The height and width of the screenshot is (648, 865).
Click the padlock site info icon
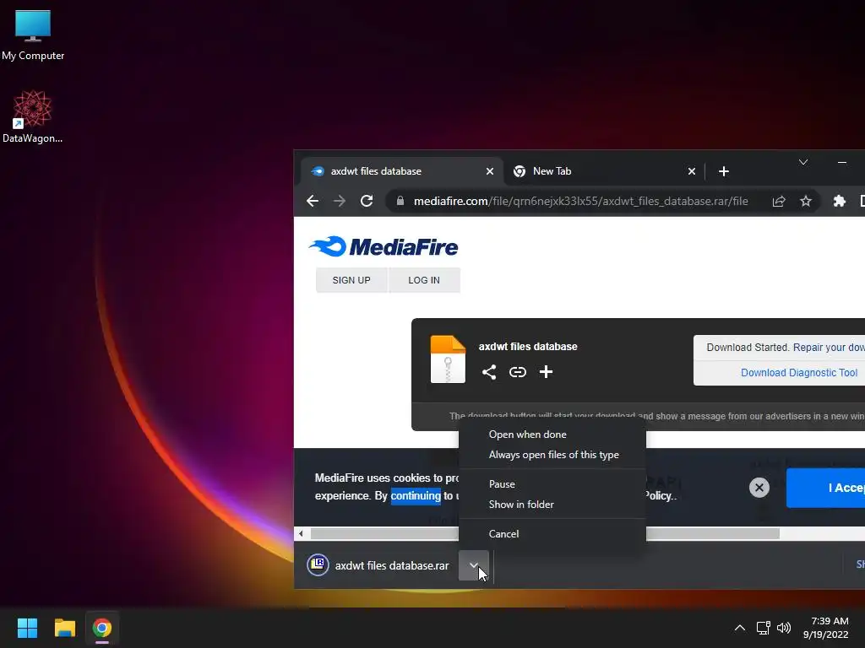[400, 201]
